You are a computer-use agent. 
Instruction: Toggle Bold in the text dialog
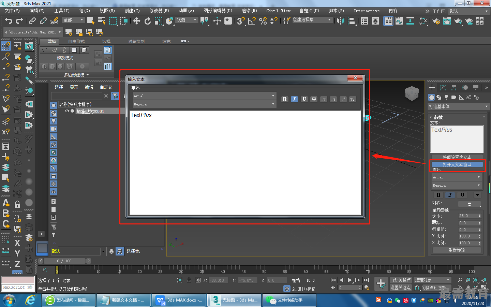[285, 99]
